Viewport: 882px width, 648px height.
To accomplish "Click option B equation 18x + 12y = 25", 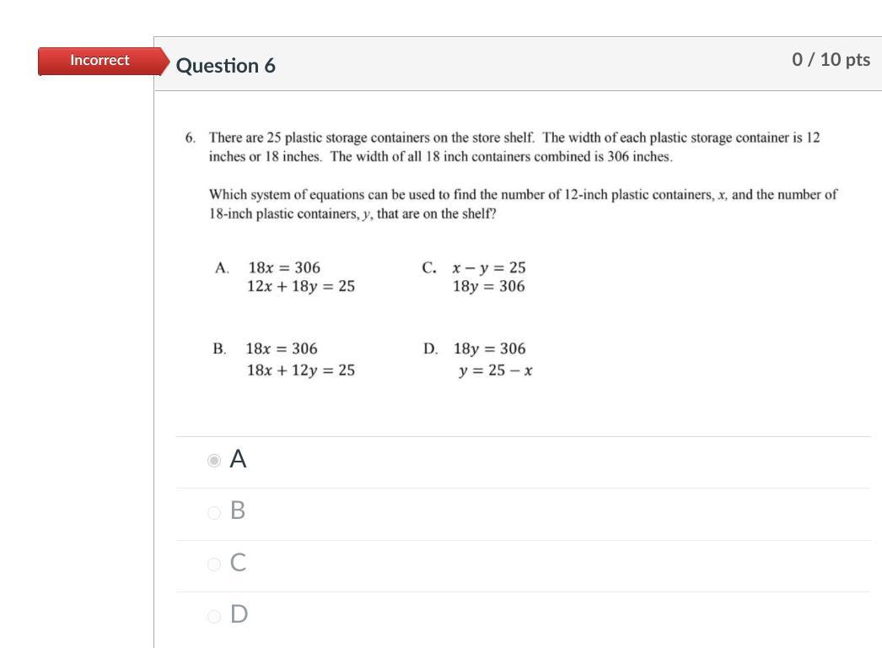I will [x=300, y=370].
